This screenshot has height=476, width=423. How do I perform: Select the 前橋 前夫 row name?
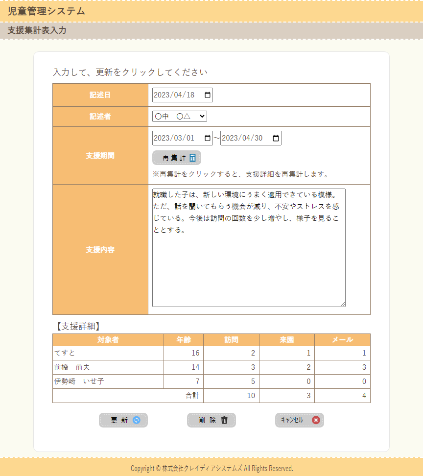click(x=72, y=367)
